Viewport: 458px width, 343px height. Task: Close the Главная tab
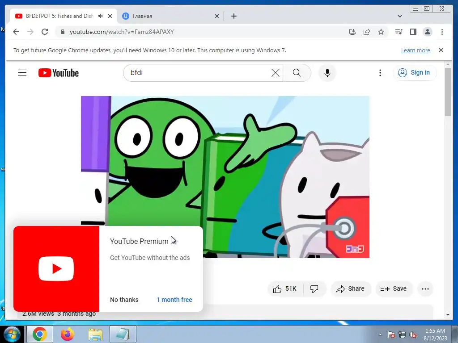[217, 16]
